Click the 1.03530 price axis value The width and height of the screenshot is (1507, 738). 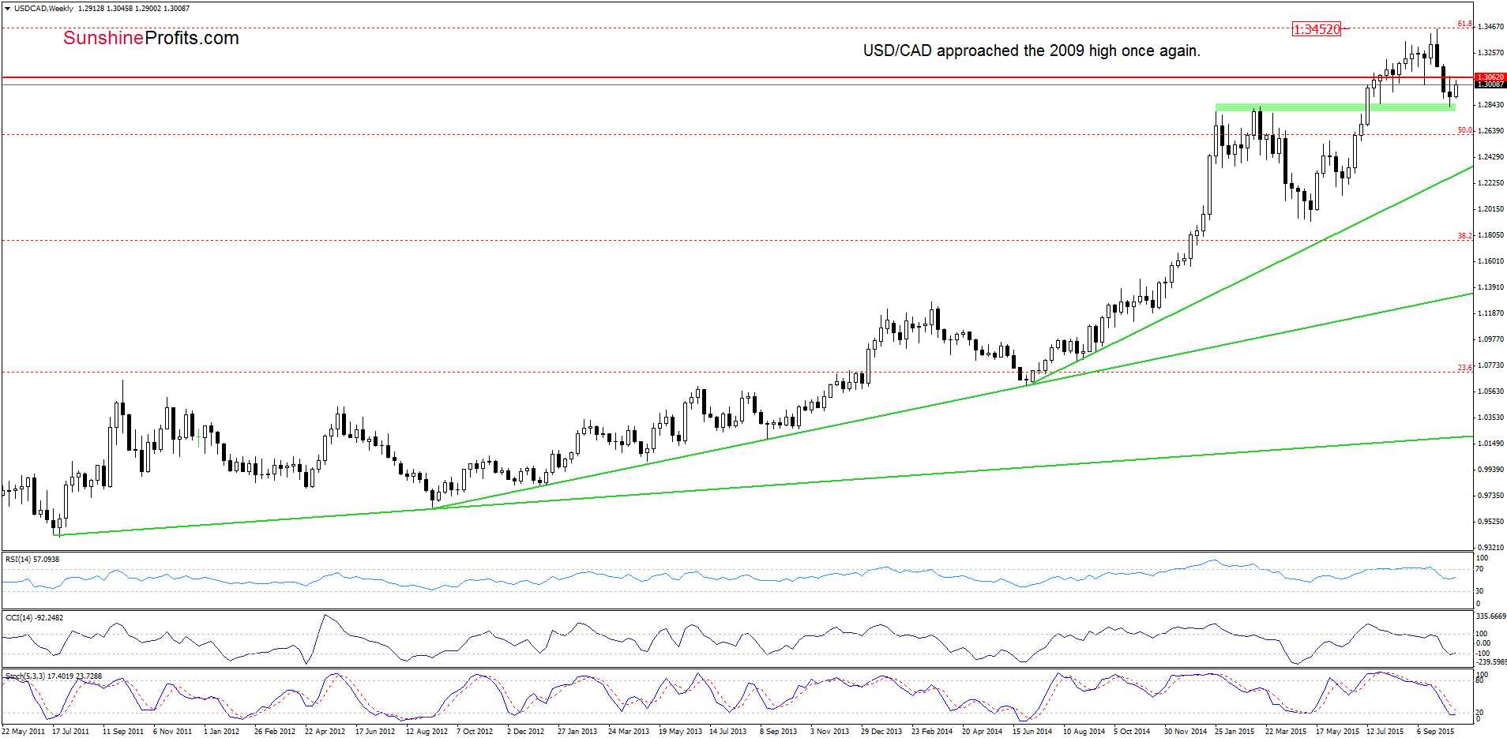pyautogui.click(x=1490, y=418)
